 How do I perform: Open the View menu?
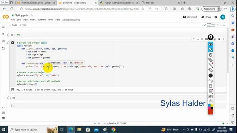tap(25, 20)
